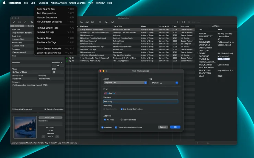The image size is (254, 158).
Task: Go to next artwork arrow
Action: (x=57, y=137)
